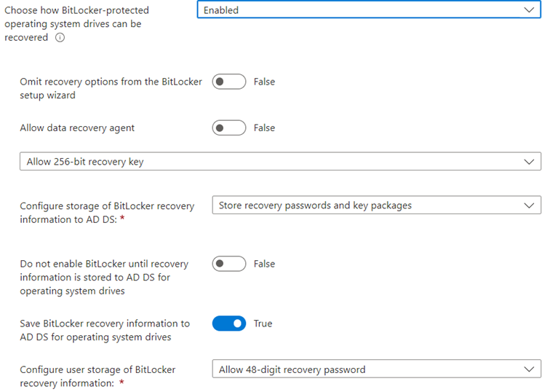Enable the Allow data recovery agent switch
550x392 pixels.
pyautogui.click(x=228, y=128)
